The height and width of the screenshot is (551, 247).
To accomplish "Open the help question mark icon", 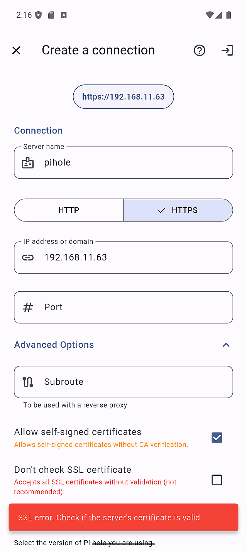I will coord(200,51).
